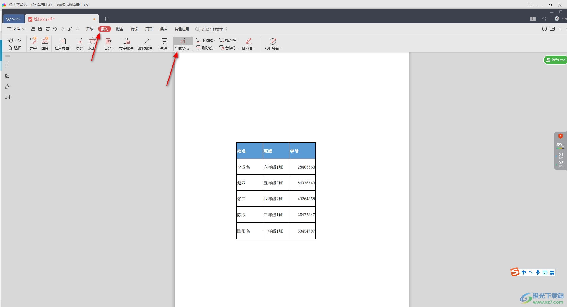
Task: Click the undo arrow icon
Action: point(55,29)
